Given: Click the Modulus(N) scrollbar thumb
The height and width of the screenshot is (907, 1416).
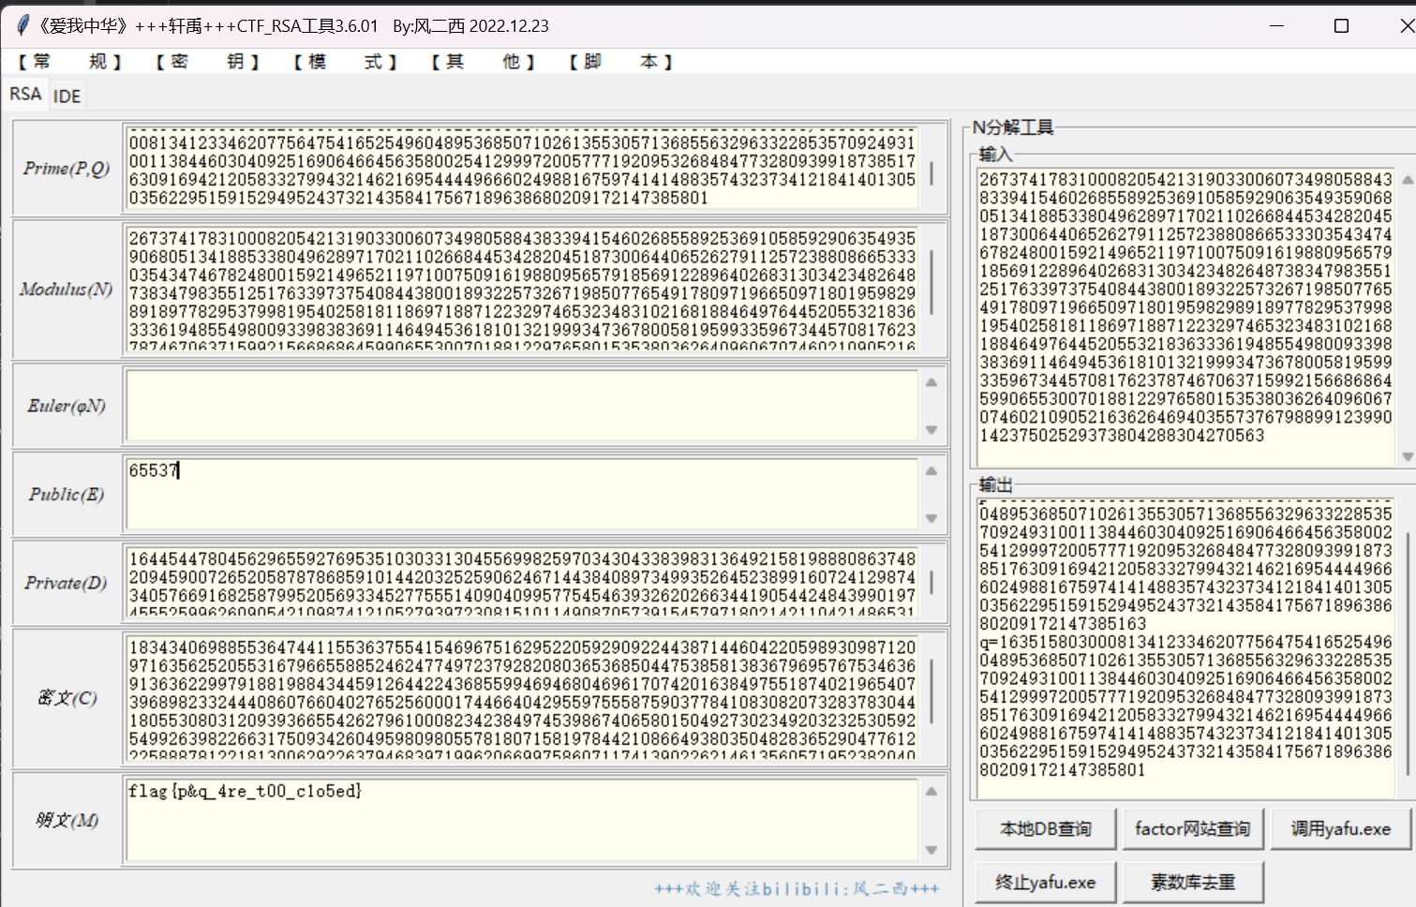Looking at the screenshot, I should tap(932, 281).
